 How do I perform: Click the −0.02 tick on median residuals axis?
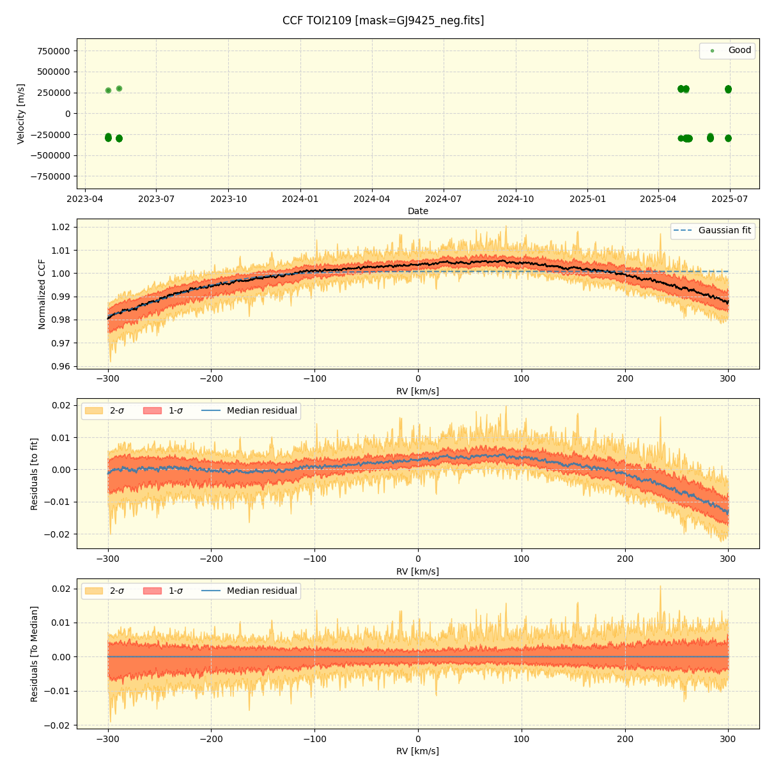[58, 725]
